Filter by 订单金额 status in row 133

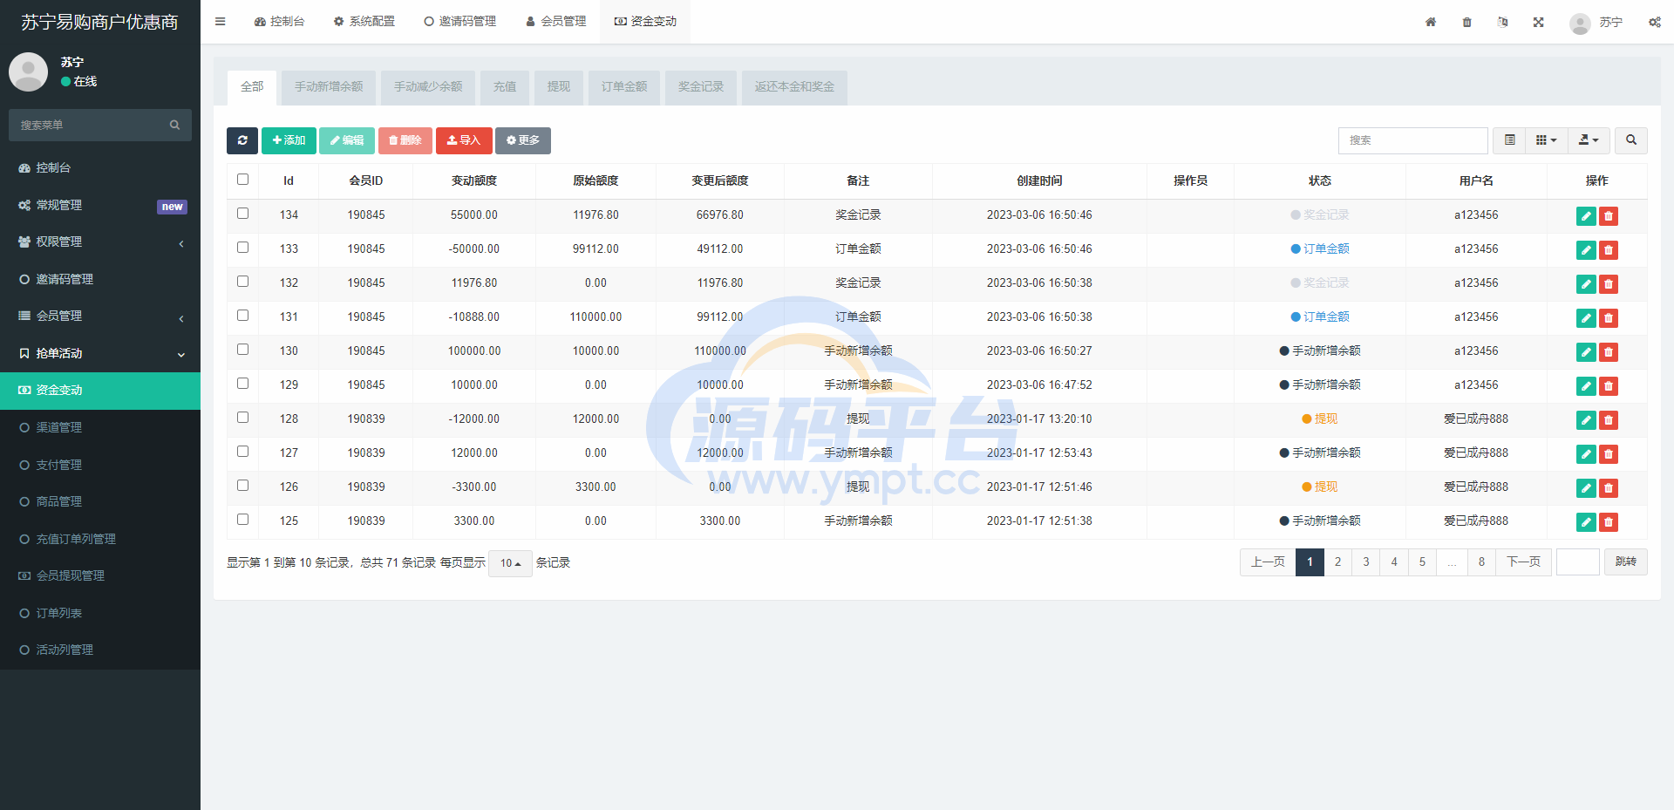(x=1320, y=249)
